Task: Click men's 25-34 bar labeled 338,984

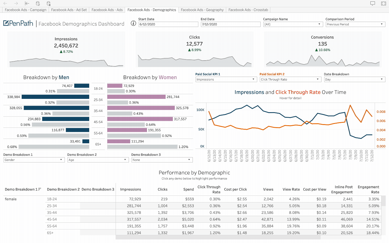Action: (55, 97)
